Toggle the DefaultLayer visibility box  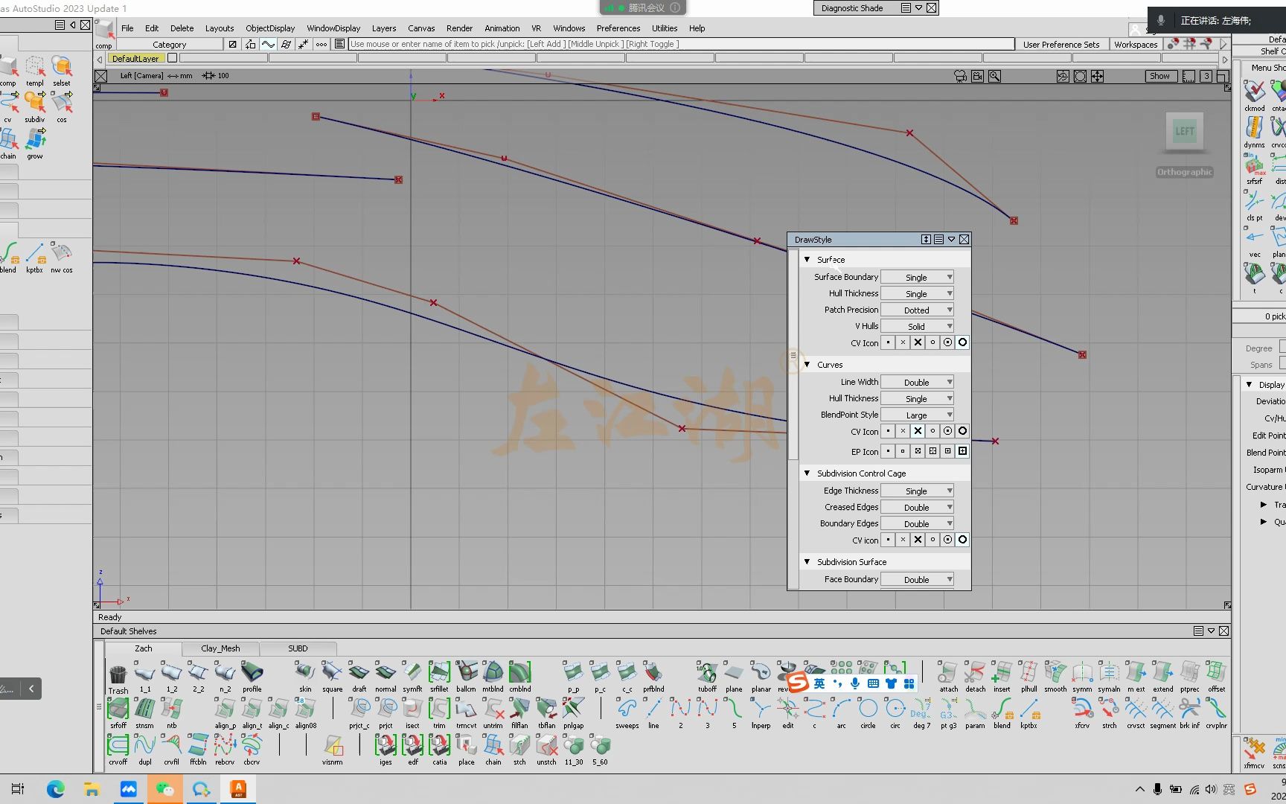(x=172, y=58)
